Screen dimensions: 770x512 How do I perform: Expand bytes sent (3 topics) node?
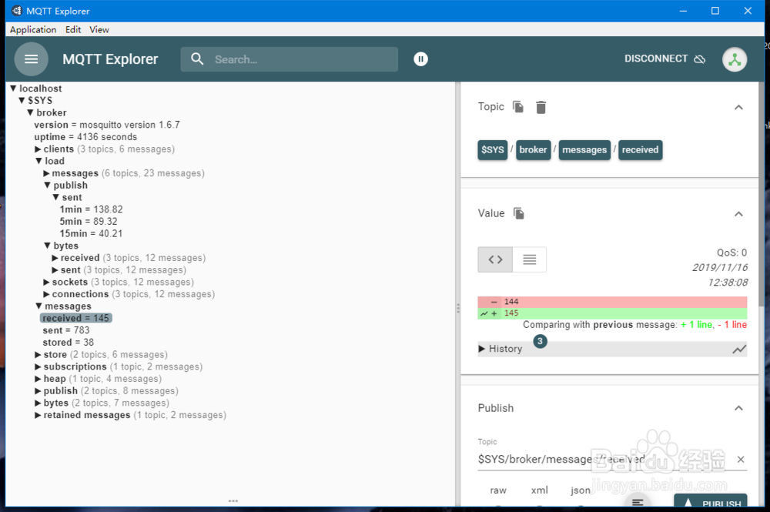click(x=55, y=270)
